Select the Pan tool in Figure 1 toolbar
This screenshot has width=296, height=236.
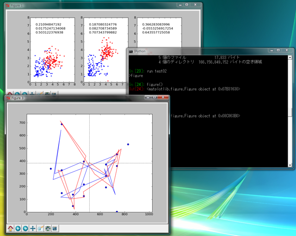pyautogui.click(x=32, y=93)
